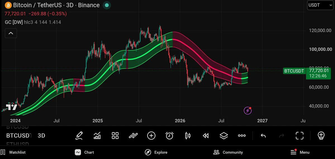The image size is (335, 159).
Task: Enter fullscreen chart mode
Action: tap(300, 135)
